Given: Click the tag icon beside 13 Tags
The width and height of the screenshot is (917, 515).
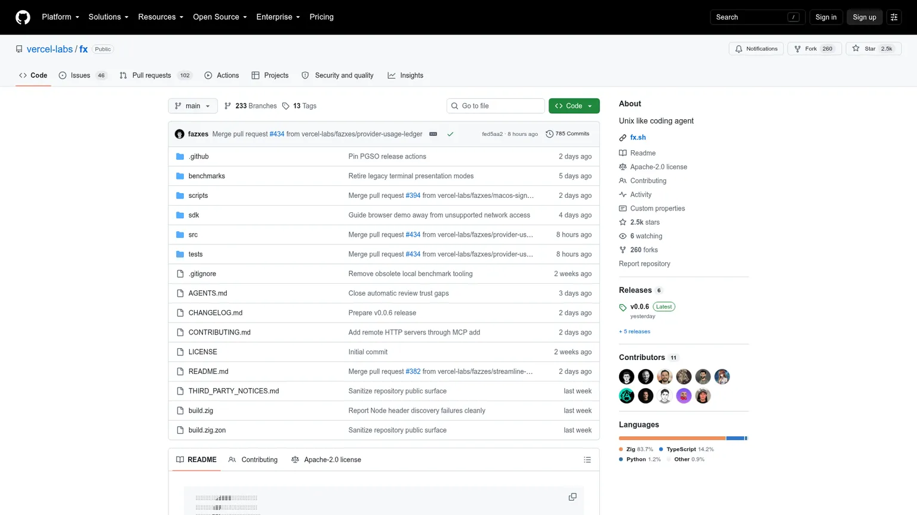Looking at the screenshot, I should (286, 106).
